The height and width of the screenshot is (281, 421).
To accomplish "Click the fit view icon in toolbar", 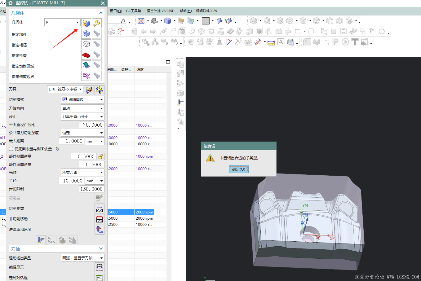I will pyautogui.click(x=141, y=21).
